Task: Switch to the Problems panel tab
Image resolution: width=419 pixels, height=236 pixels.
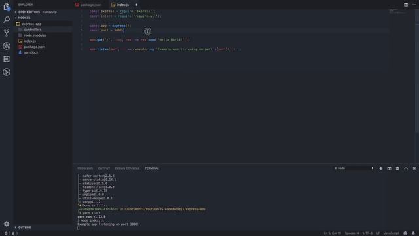Action: pyautogui.click(x=85, y=168)
